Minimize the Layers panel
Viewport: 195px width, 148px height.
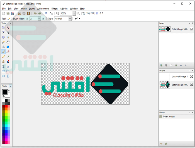190,23
